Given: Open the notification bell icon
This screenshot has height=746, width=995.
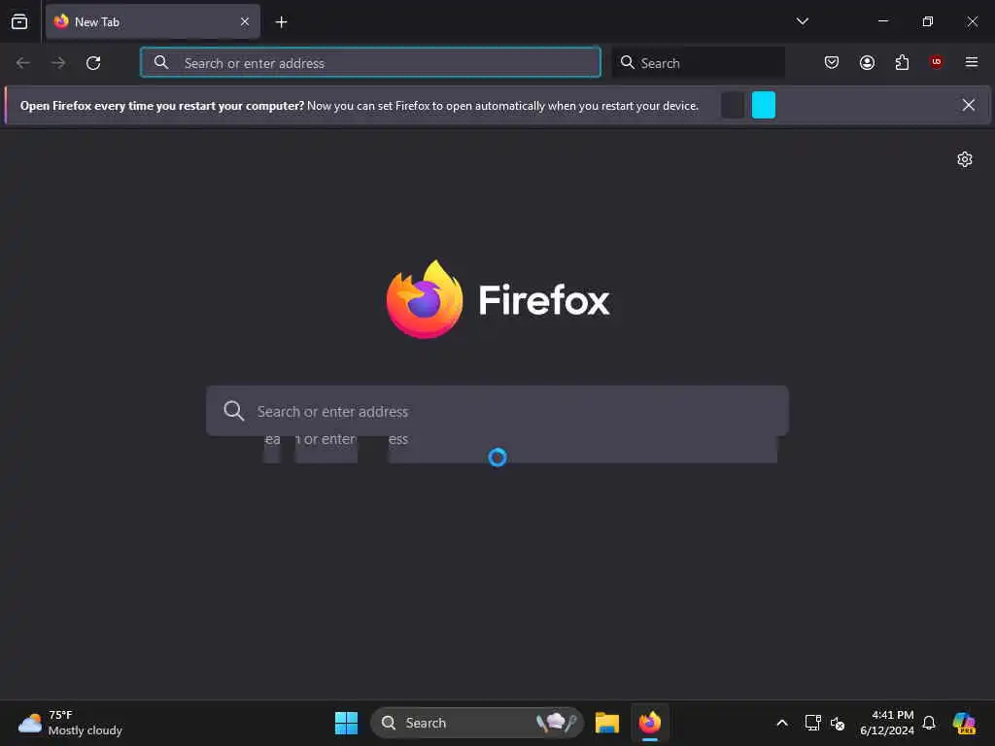Looking at the screenshot, I should coord(929,723).
